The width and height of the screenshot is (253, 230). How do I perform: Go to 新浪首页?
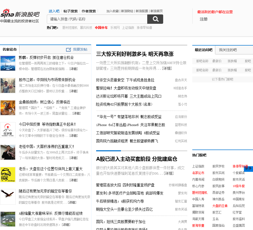[157, 11]
